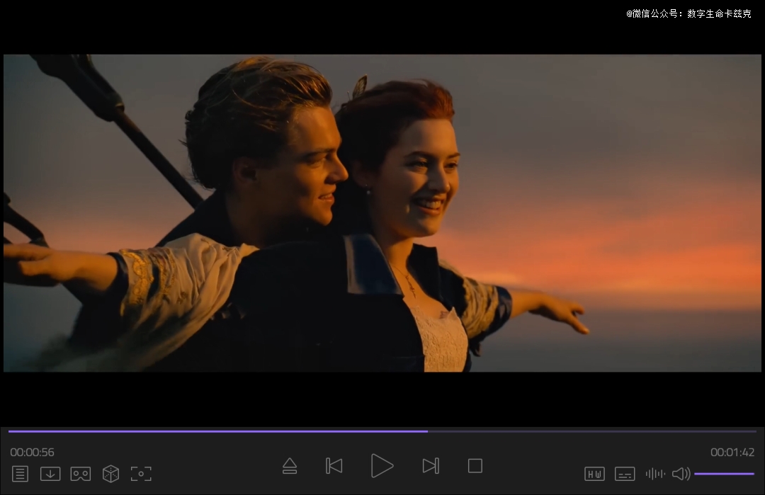Skip to the previous track
Viewport: 765px width, 495px height.
334,466
